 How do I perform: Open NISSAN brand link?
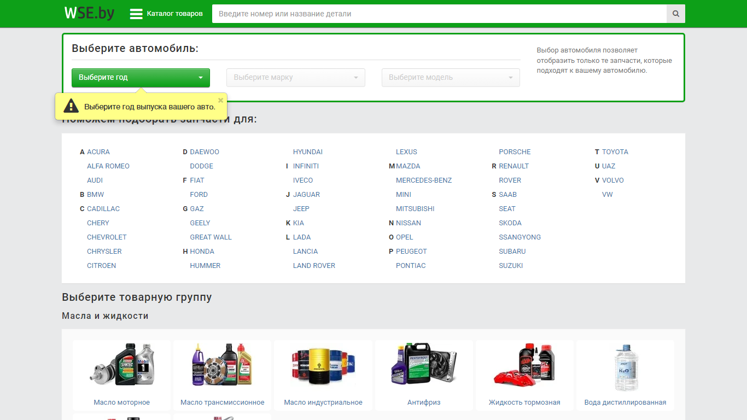tap(408, 223)
